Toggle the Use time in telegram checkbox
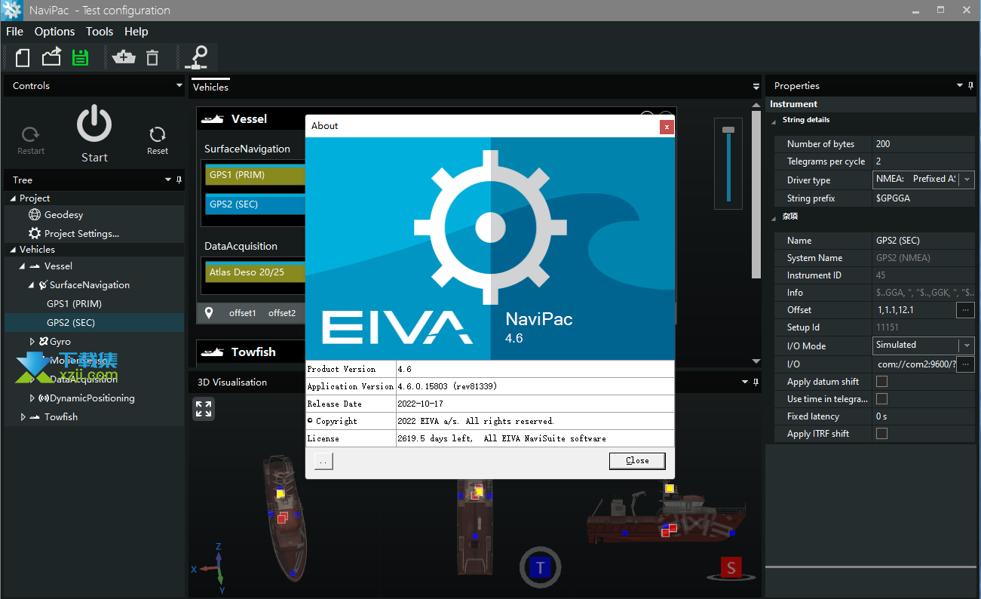 (x=881, y=399)
